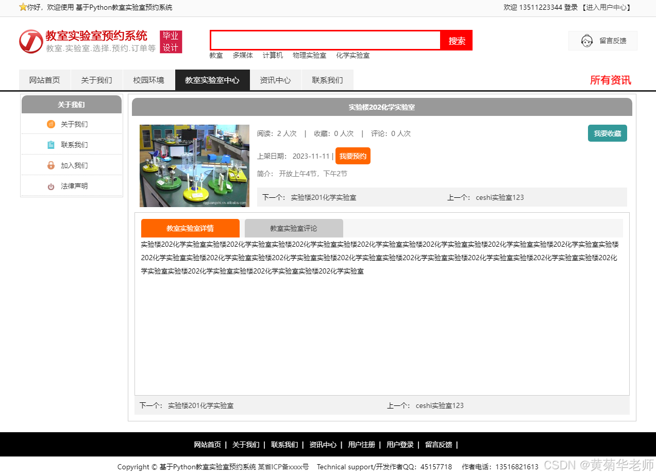Click the red 搜索 button
Image resolution: width=656 pixels, height=476 pixels.
point(457,41)
